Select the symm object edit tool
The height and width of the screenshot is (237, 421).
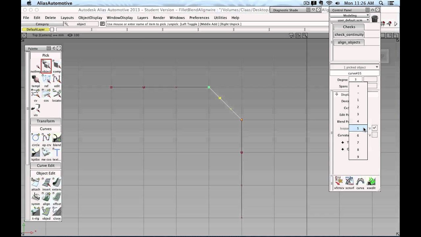coord(36,198)
